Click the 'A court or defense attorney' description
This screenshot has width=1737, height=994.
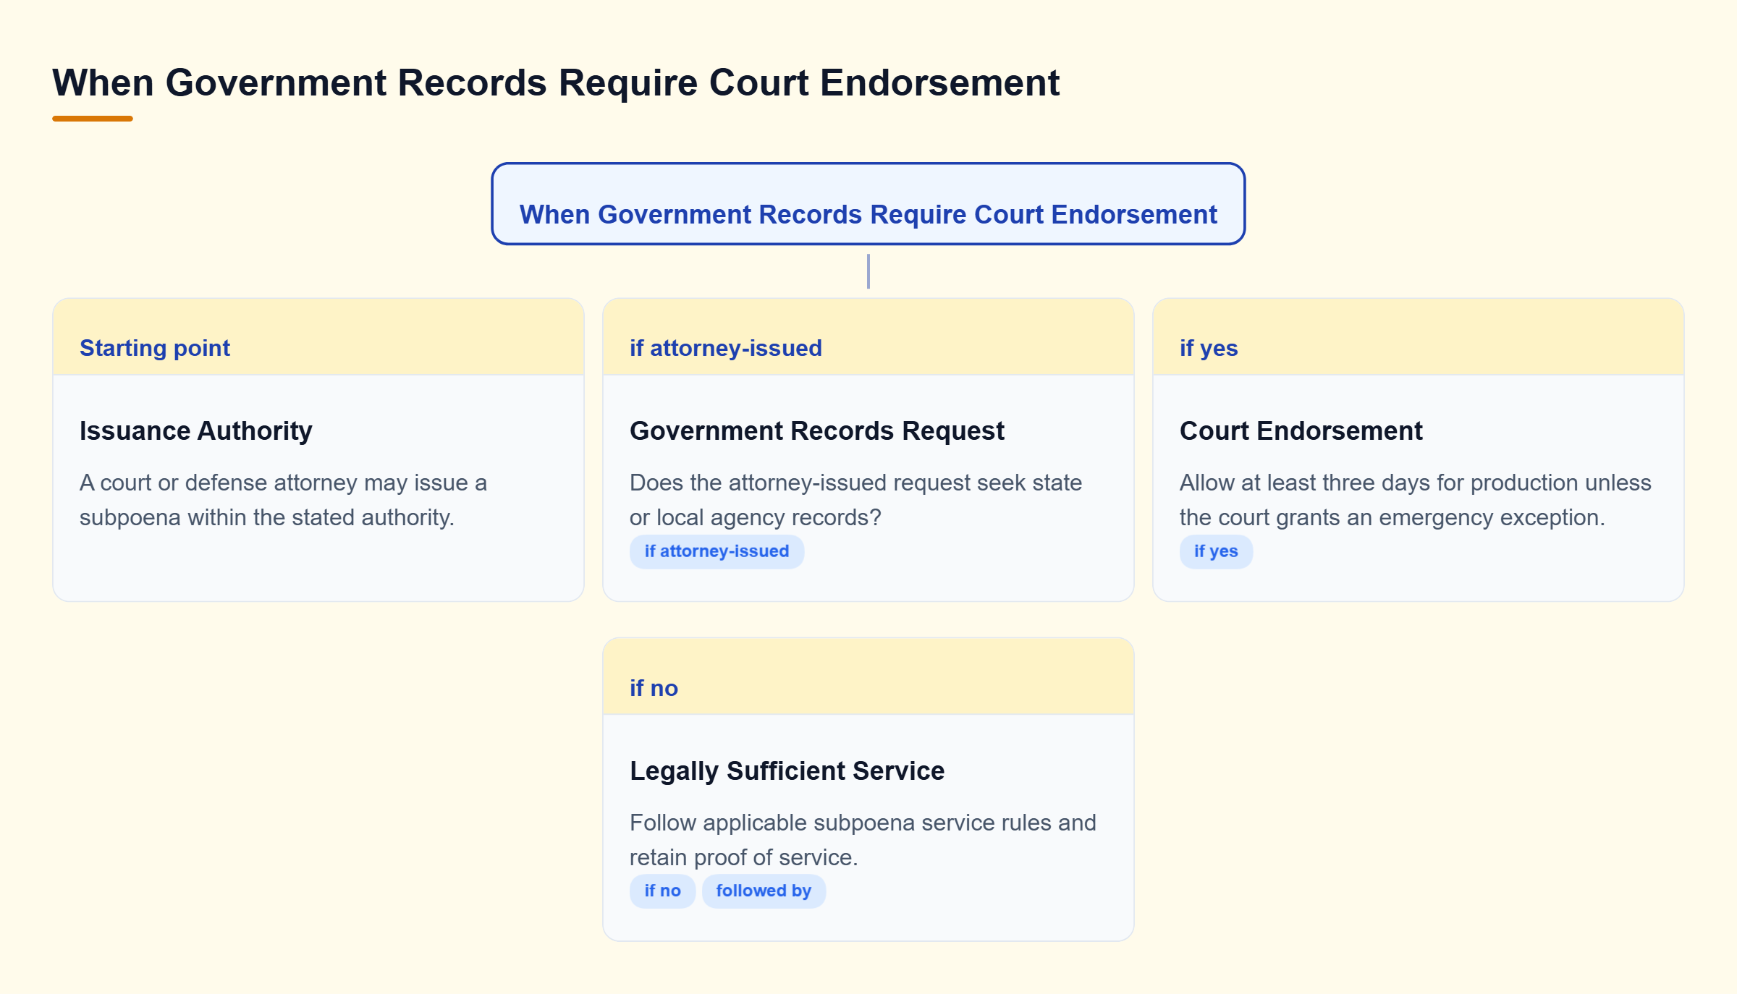pos(283,500)
